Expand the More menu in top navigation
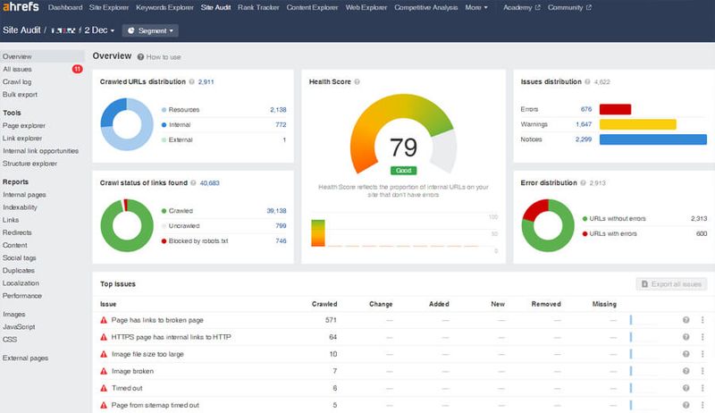 [476, 7]
